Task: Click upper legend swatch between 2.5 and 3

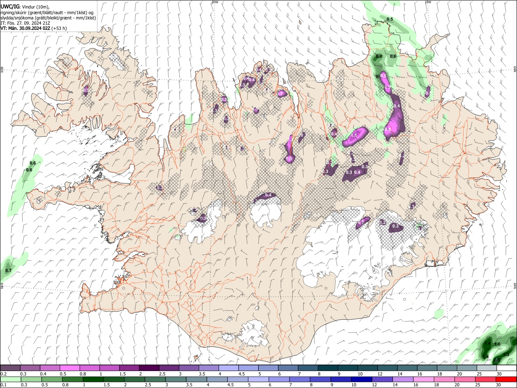Action: coord(169,368)
